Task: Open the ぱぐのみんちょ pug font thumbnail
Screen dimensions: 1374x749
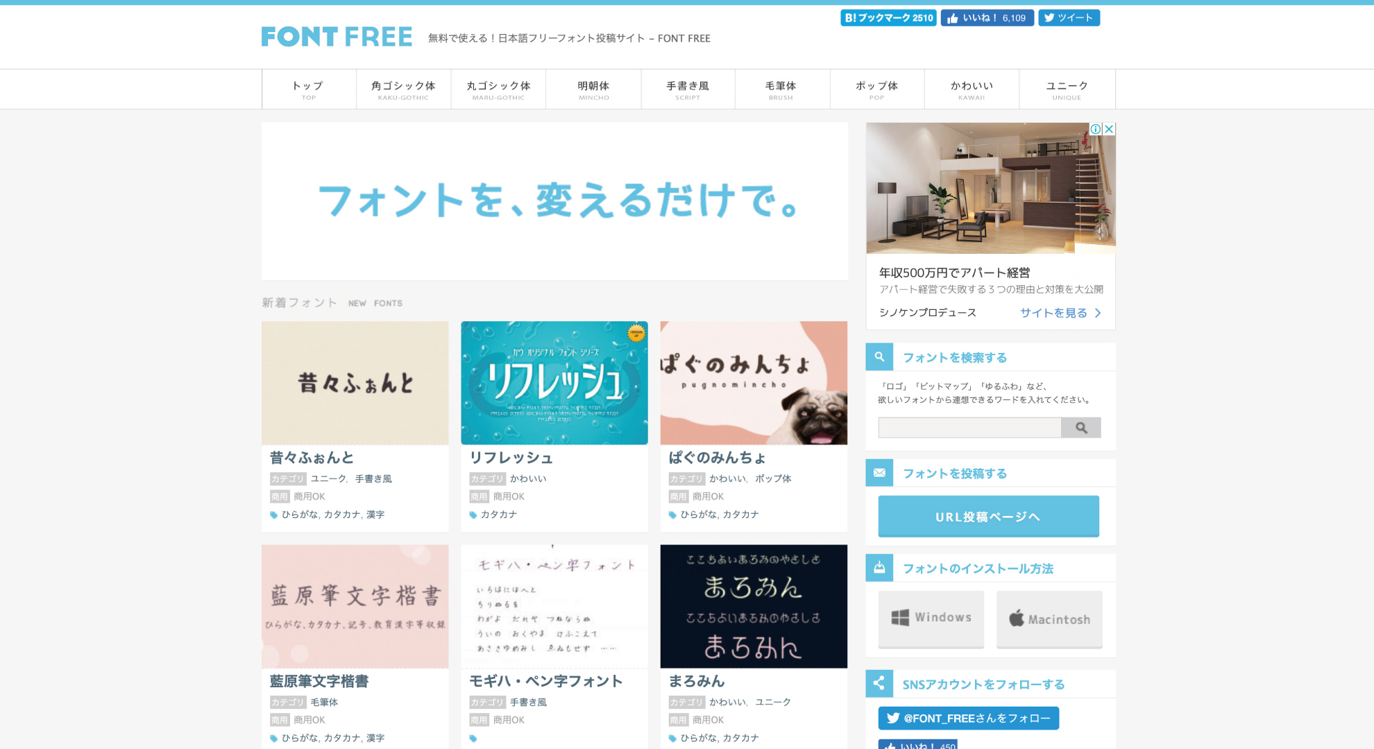Action: [754, 383]
